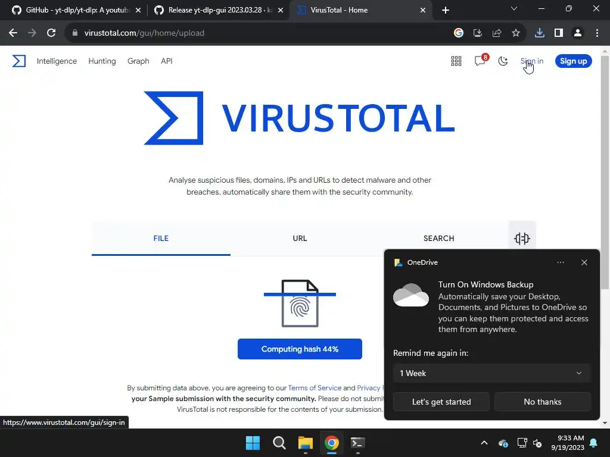Click the Sign up button

click(574, 61)
